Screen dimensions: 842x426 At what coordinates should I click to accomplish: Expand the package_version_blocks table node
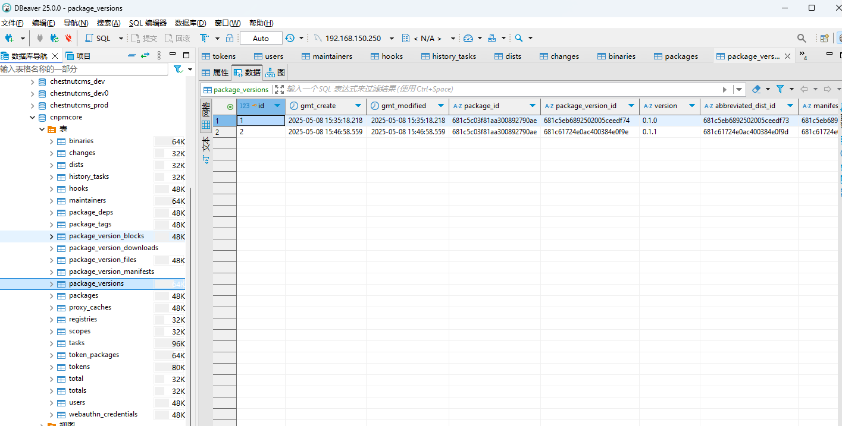click(51, 236)
